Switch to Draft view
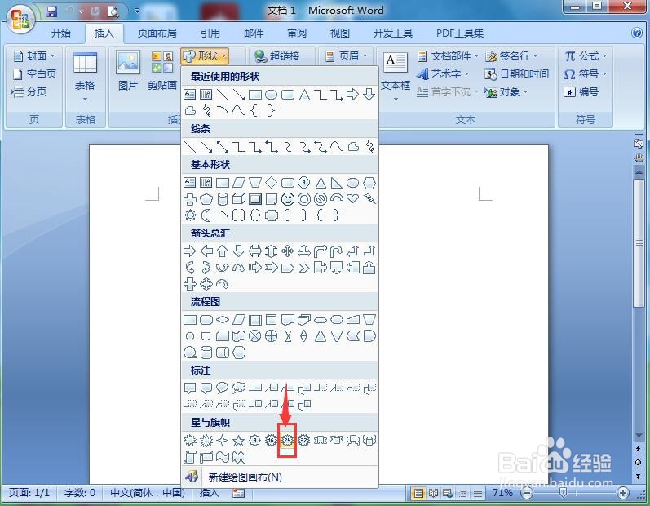650x506 pixels. click(x=478, y=493)
